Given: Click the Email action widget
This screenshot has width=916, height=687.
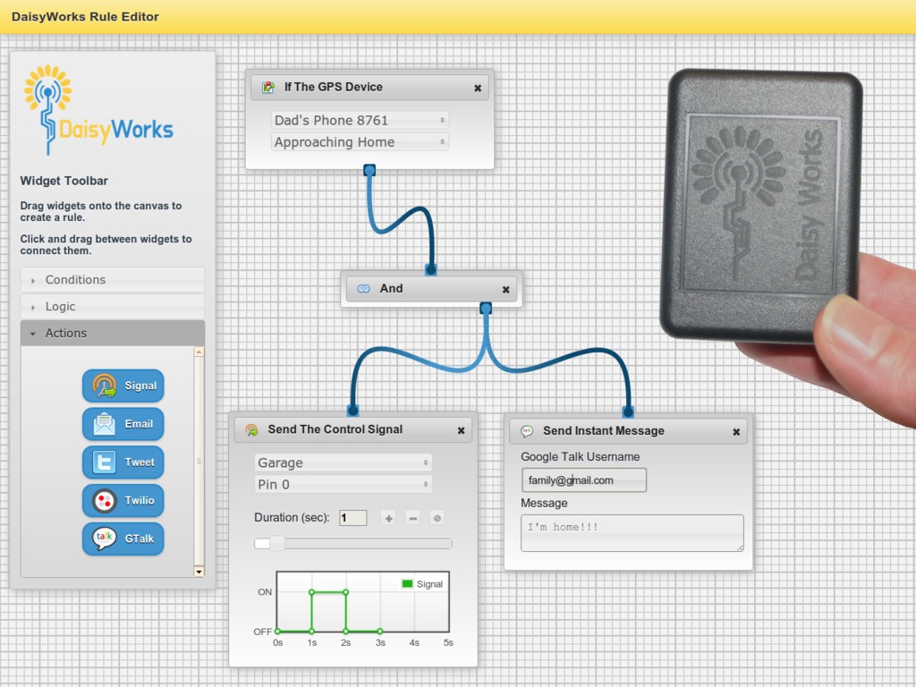Looking at the screenshot, I should [123, 424].
